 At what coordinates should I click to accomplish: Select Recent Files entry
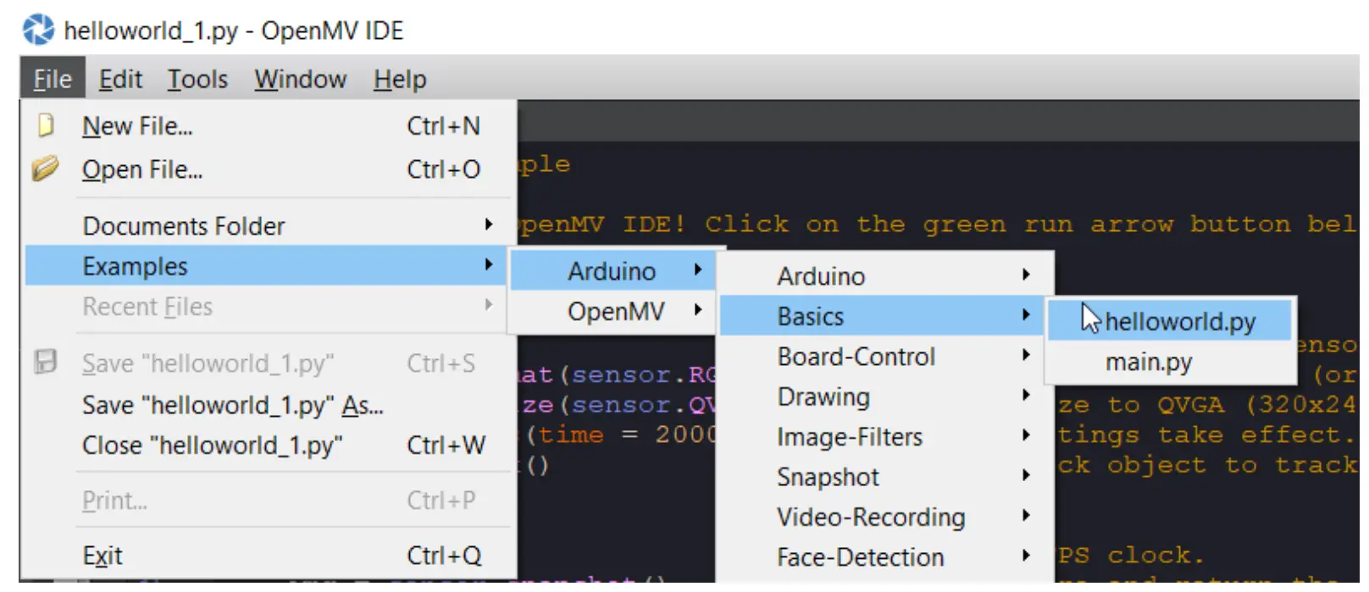pos(270,307)
